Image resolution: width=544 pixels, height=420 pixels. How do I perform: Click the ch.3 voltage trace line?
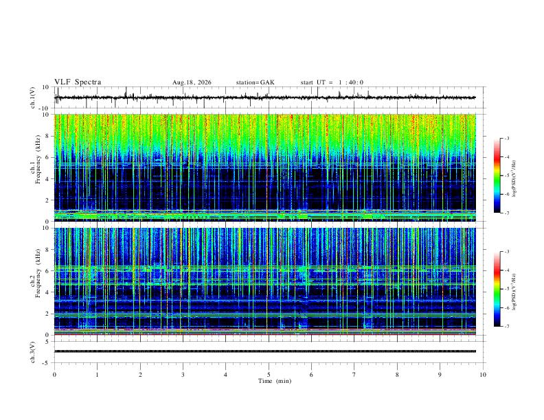coord(265,351)
